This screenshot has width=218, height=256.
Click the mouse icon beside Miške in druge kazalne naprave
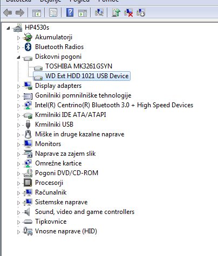[28, 134]
